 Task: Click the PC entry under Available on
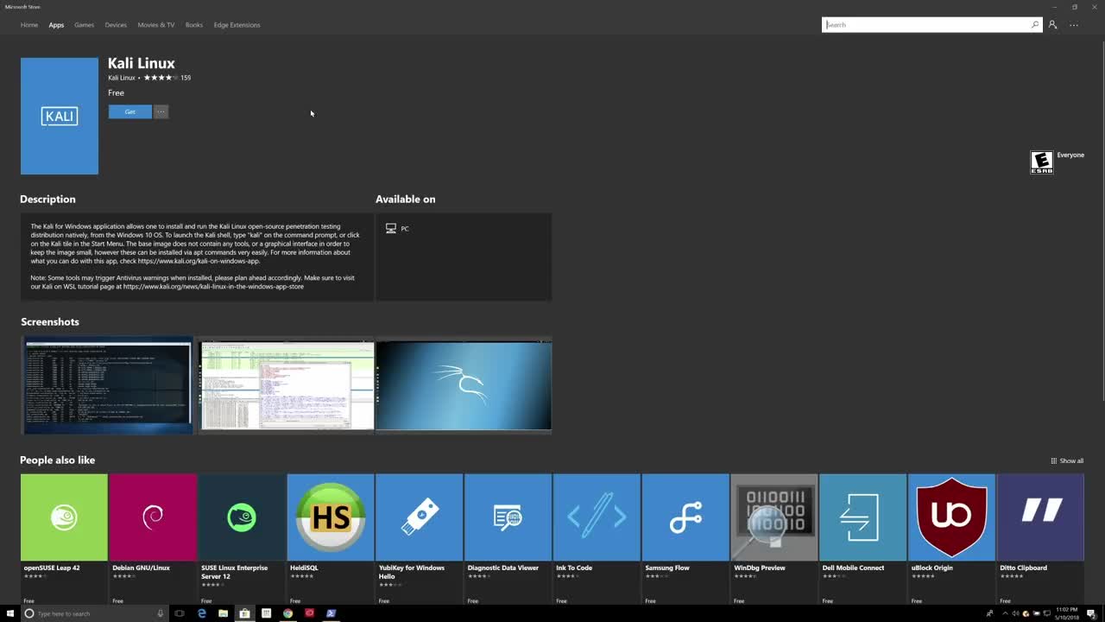(397, 229)
